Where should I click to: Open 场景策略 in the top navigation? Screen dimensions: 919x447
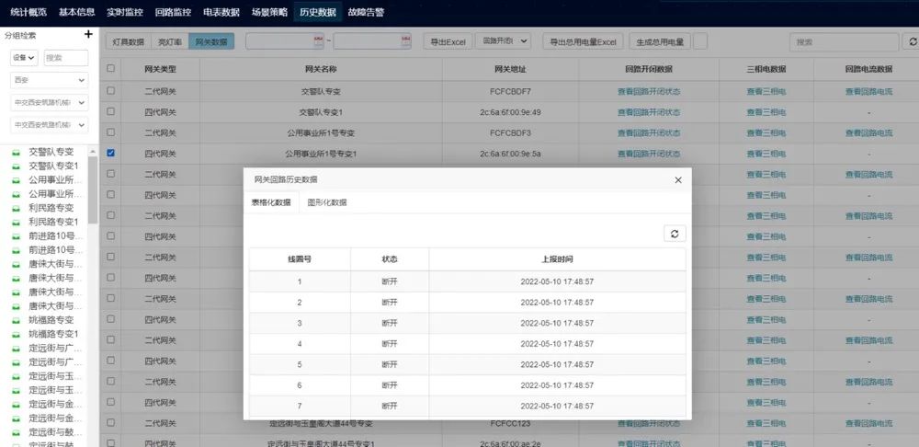[x=269, y=12]
